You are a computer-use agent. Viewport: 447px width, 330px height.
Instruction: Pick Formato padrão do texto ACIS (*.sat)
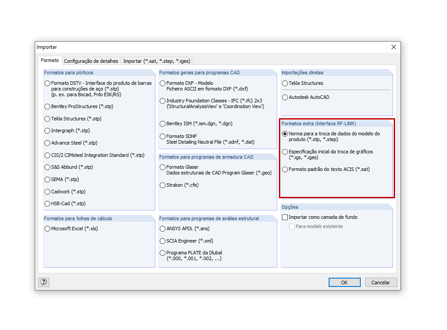point(285,169)
